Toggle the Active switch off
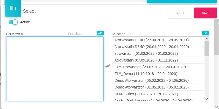The image size is (219, 109). [x=13, y=22]
